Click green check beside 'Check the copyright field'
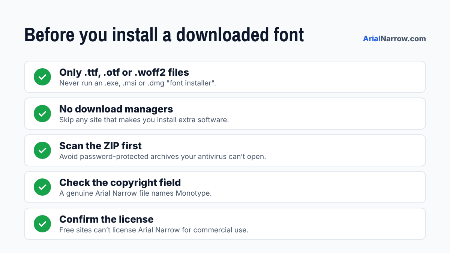Screen dimensions: 450x253 coord(42,187)
